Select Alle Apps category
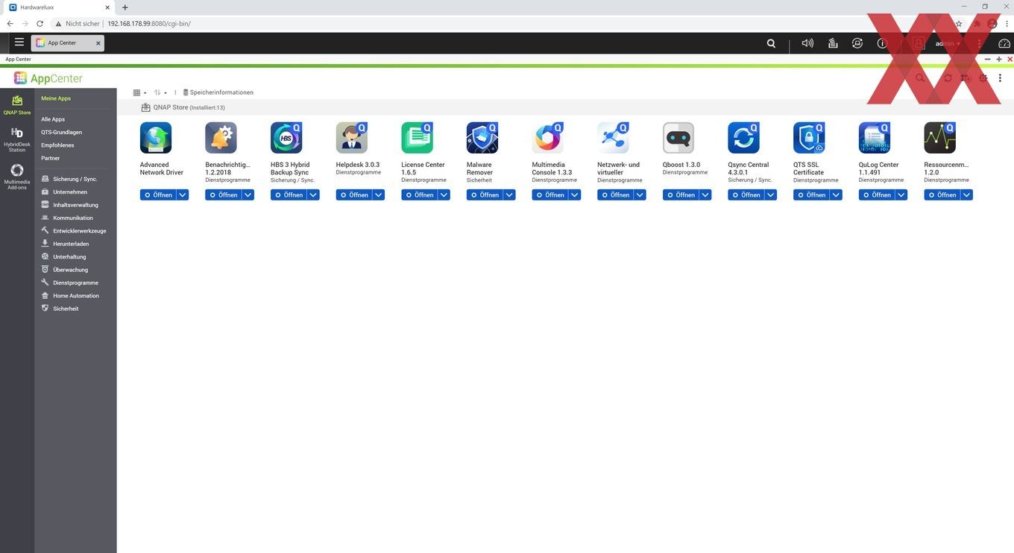 pos(53,119)
